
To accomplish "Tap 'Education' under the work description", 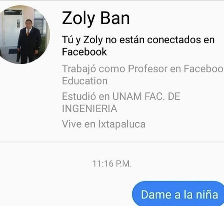I will 85,81.
